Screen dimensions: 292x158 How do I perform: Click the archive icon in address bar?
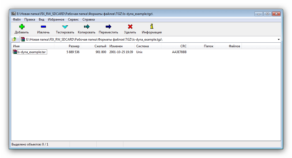point(23,39)
